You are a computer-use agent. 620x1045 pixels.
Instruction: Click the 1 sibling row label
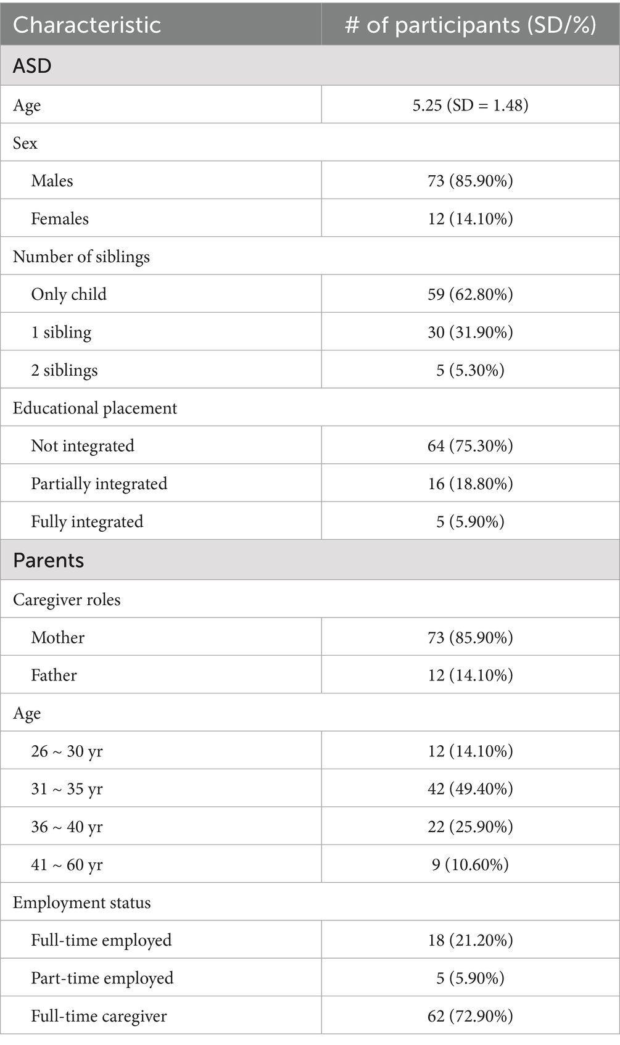click(x=61, y=332)
